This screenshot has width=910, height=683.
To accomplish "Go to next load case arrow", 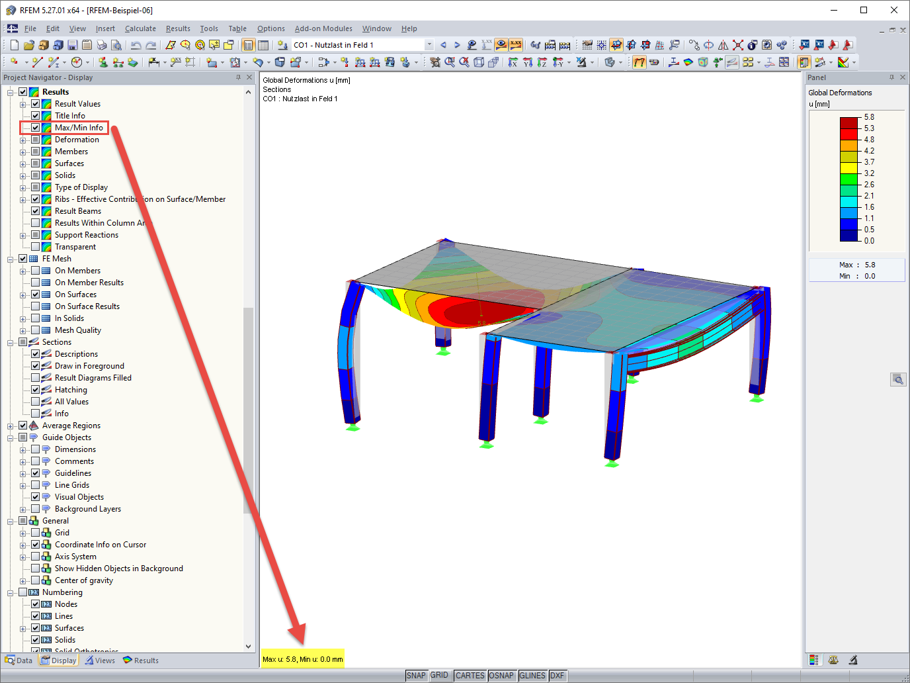I will [x=457, y=45].
